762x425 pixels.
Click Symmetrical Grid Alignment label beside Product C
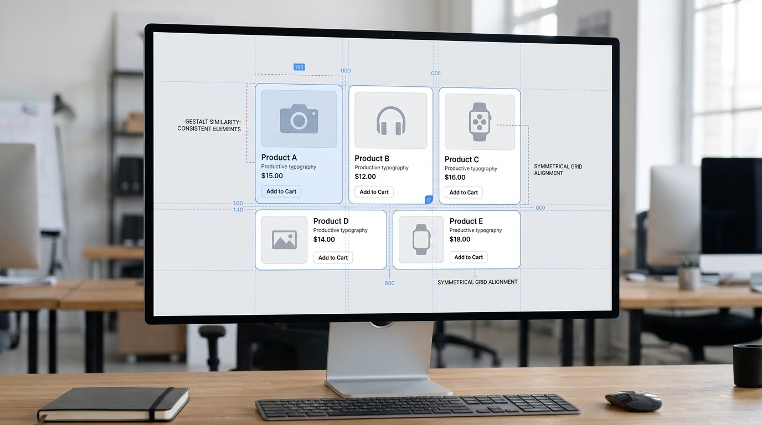(558, 169)
